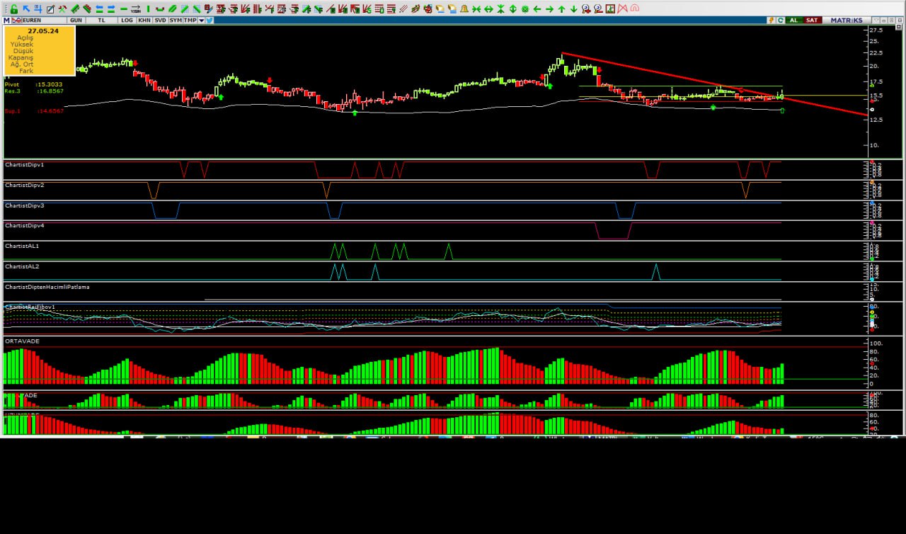Select the ChartistAL1 indicator label
This screenshot has width=906, height=534.
[22, 246]
